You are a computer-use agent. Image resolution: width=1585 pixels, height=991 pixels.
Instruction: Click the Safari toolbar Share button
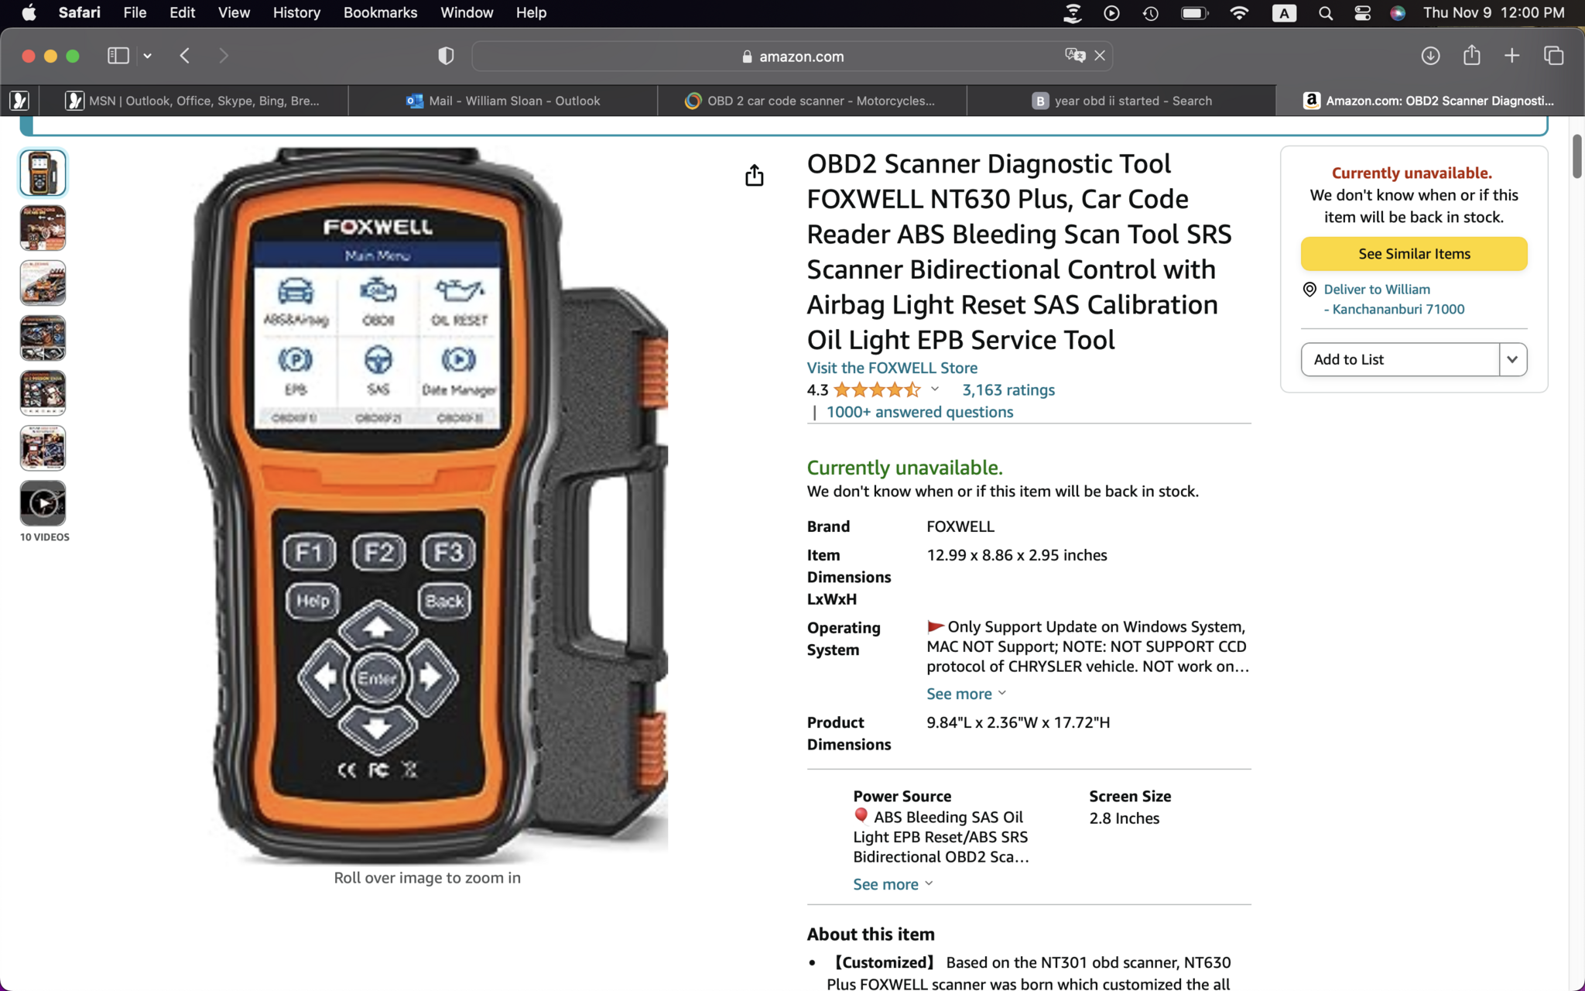pos(1471,55)
